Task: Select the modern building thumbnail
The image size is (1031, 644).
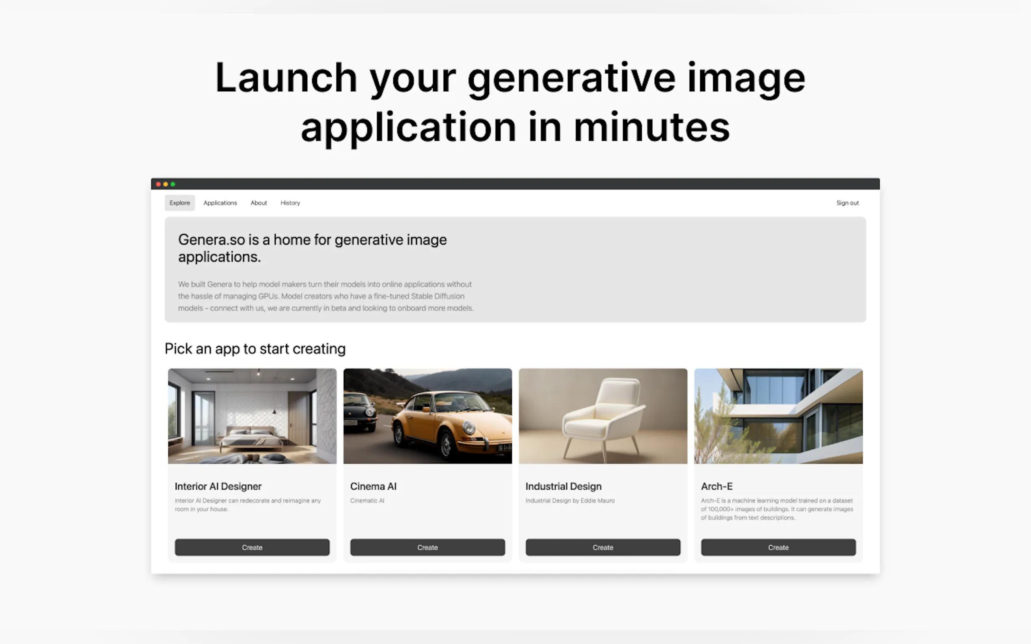Action: pos(778,416)
